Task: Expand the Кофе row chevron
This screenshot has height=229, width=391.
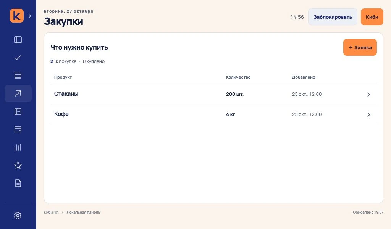Action: point(368,114)
